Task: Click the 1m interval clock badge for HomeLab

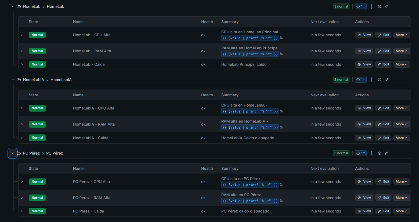Action: click(360, 6)
